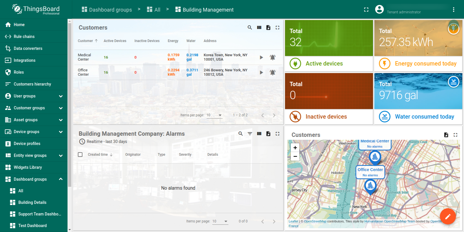Zoom in on the Customers map
Viewport: 464px width, 232px height.
[x=295, y=148]
